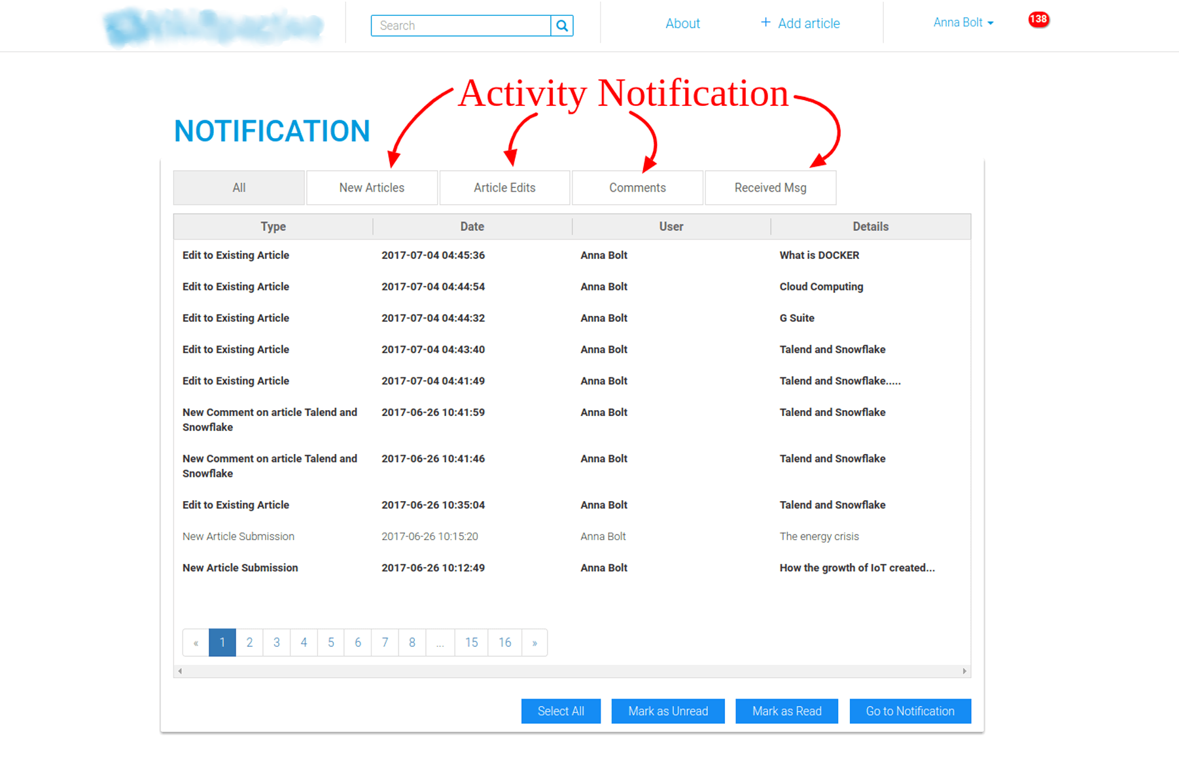Click the blurred site logo
The image size is (1179, 764).
point(213,26)
